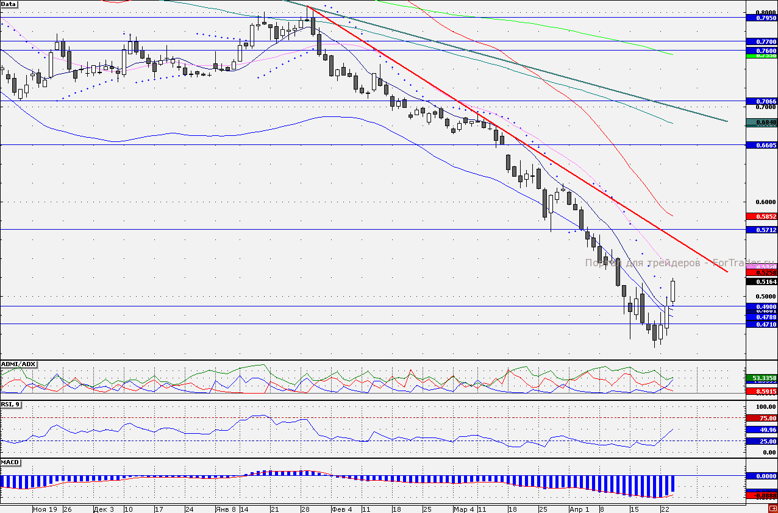Click the 26 date label after Ноя 19
The width and height of the screenshot is (778, 513).
67,509
